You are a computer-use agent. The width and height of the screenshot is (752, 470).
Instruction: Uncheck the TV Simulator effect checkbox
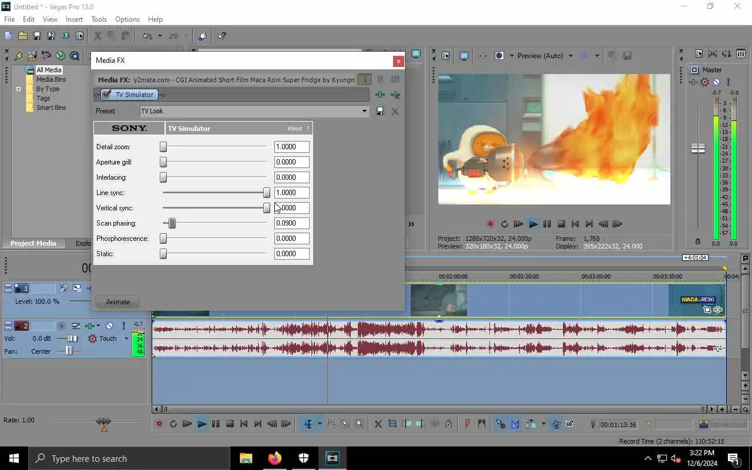click(x=106, y=95)
